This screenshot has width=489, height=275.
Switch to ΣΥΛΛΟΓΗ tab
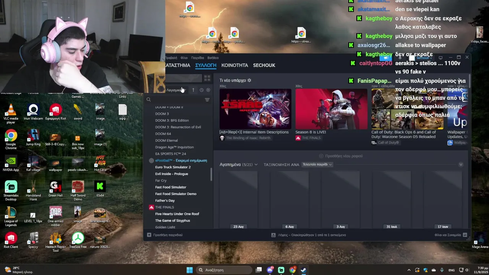click(206, 65)
